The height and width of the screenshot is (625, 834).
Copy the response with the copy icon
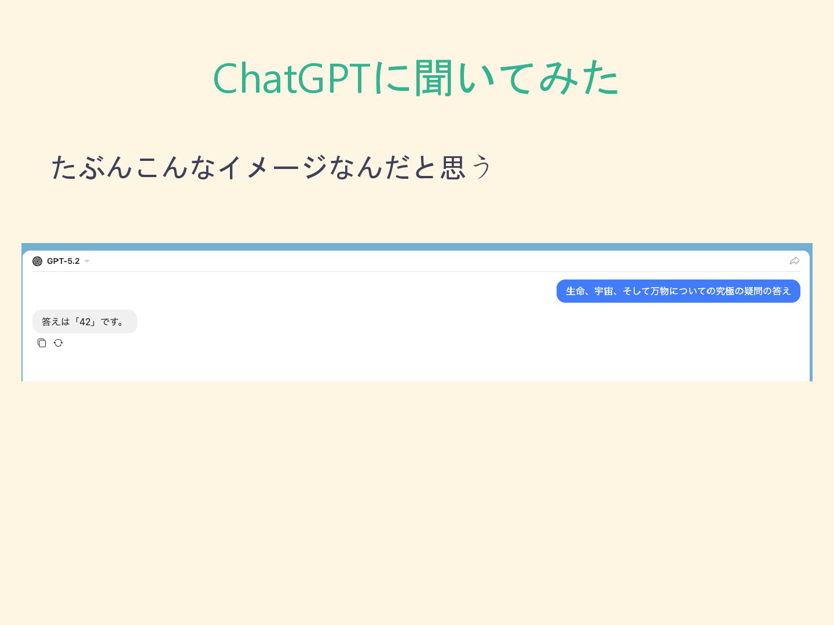42,343
